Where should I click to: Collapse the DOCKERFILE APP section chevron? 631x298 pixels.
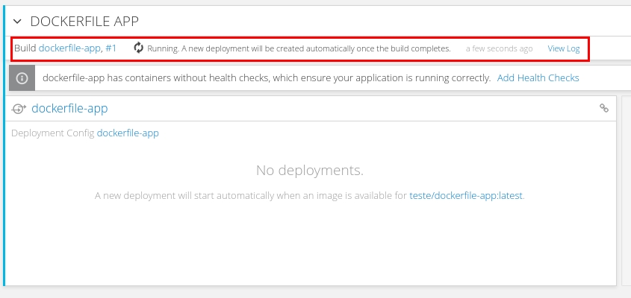point(18,22)
